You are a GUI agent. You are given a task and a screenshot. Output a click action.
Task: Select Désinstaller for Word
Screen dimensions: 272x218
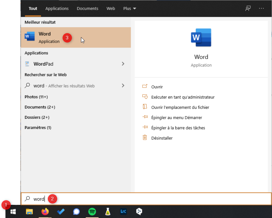coord(162,138)
